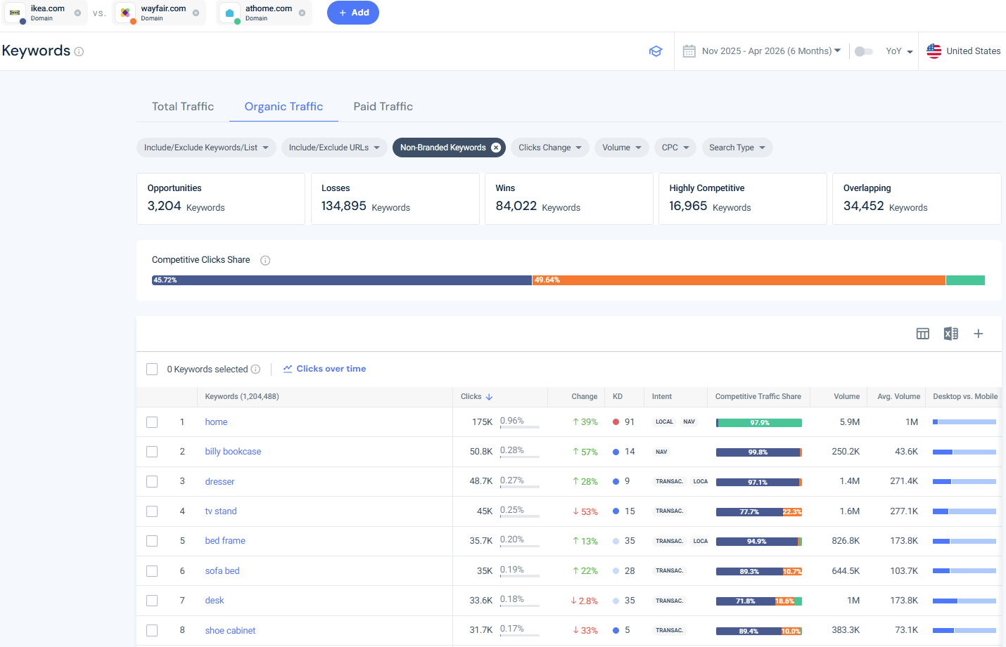Check the checkbox for 'shoe cabinet'
Image resolution: width=1006 pixels, height=647 pixels.
(152, 631)
